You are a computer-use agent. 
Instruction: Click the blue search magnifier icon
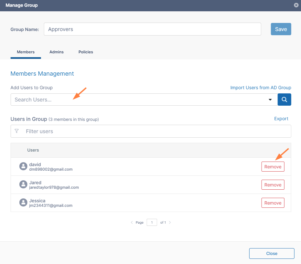[284, 100]
